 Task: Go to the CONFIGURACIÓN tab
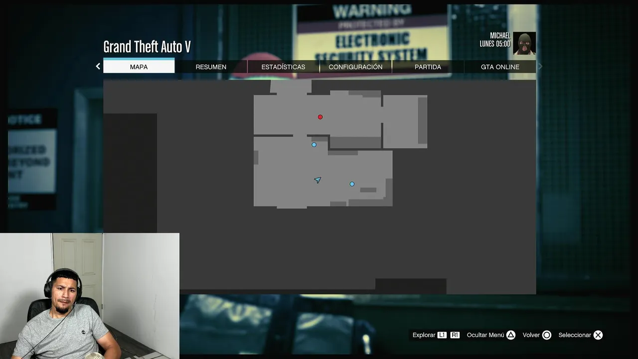click(x=355, y=67)
